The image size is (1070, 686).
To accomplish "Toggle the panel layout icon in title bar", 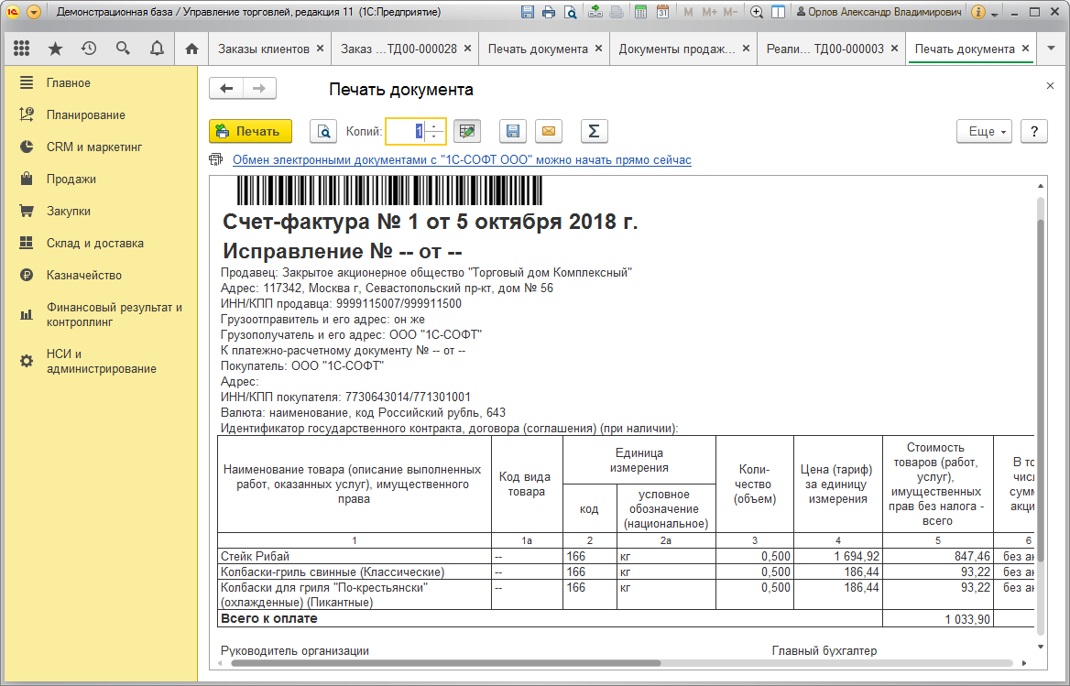I will click(x=777, y=12).
